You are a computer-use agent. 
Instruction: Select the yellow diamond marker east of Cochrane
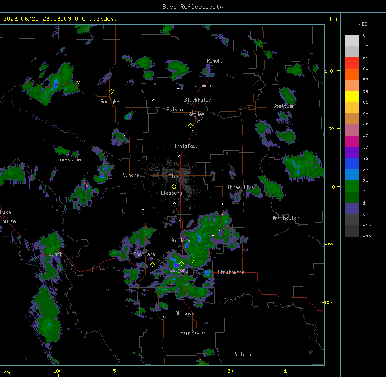[x=152, y=265]
